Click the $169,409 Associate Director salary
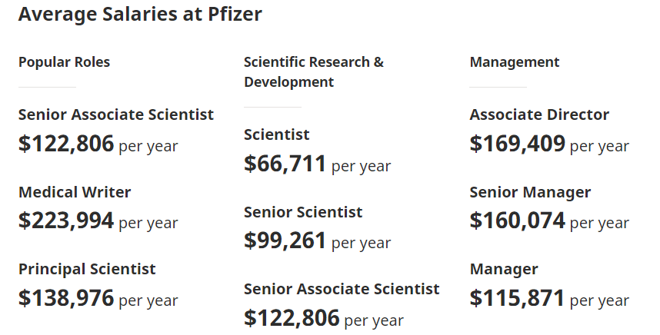 pyautogui.click(x=518, y=144)
